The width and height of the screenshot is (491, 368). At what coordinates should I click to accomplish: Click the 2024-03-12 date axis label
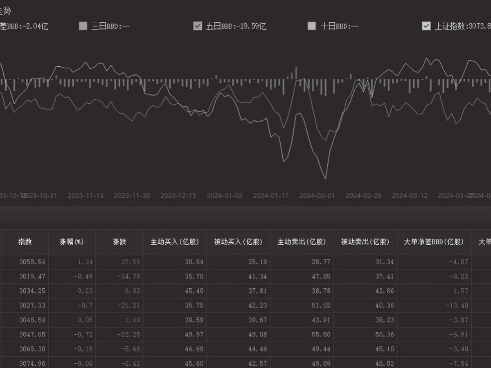coord(409,195)
